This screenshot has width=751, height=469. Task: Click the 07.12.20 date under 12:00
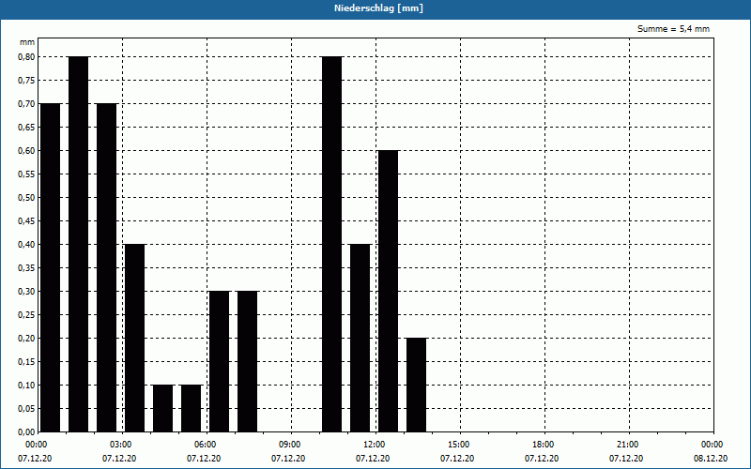(x=373, y=459)
